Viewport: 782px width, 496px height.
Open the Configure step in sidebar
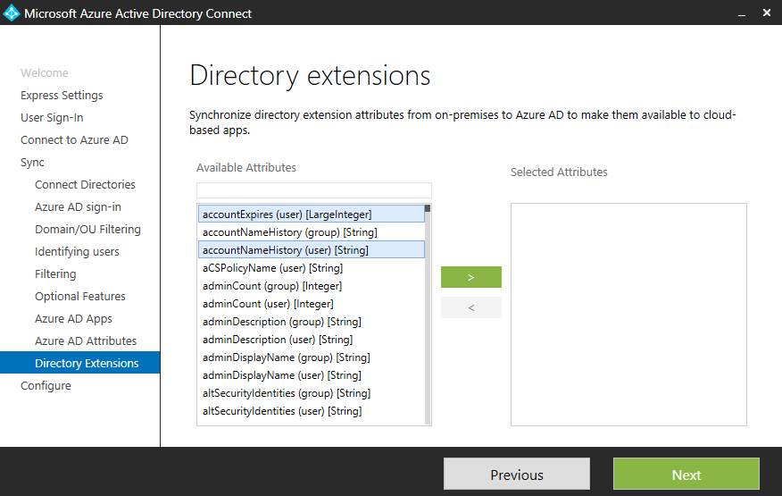point(46,386)
